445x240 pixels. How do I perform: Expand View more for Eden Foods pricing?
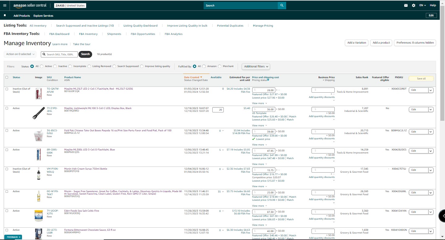[x=259, y=225]
